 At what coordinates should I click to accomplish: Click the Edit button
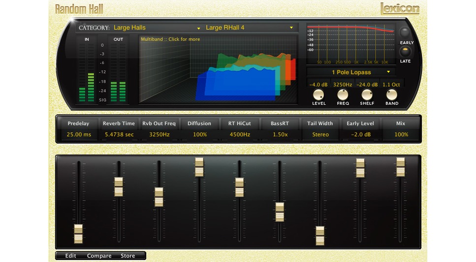[70, 256]
